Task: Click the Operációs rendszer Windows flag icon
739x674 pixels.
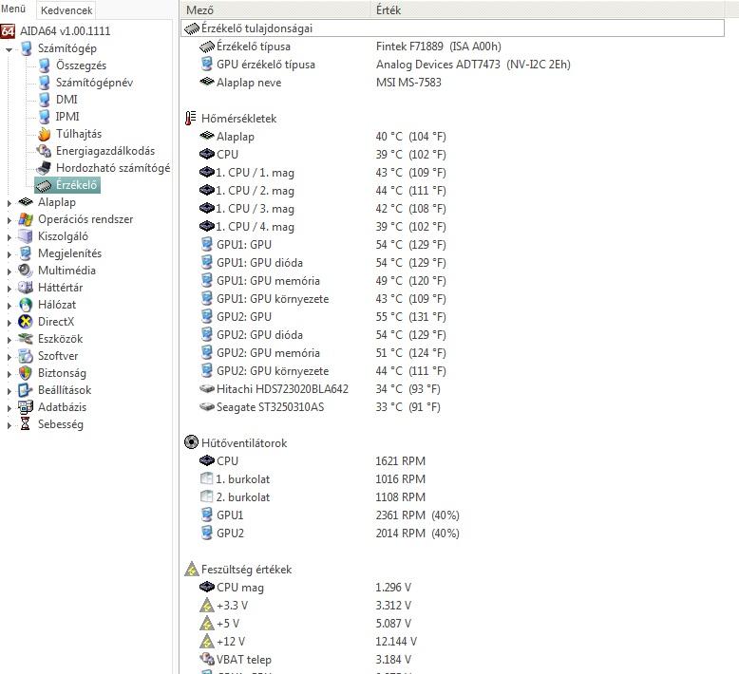Action: tap(26, 219)
